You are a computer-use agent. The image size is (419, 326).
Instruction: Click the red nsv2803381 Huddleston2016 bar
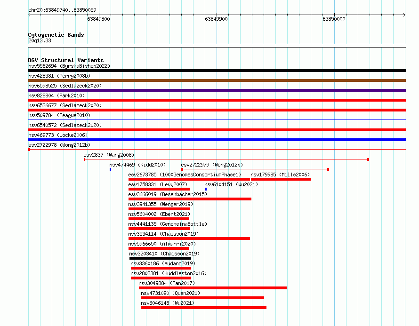[x=161, y=278]
